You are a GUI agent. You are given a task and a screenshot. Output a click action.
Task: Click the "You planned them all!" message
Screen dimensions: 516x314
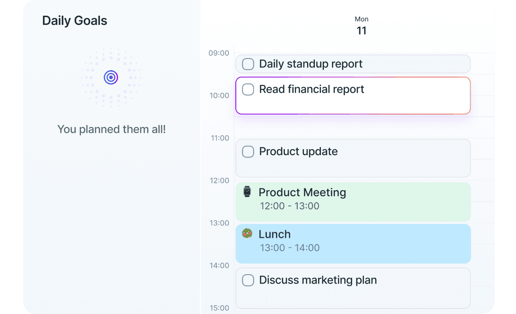click(111, 129)
